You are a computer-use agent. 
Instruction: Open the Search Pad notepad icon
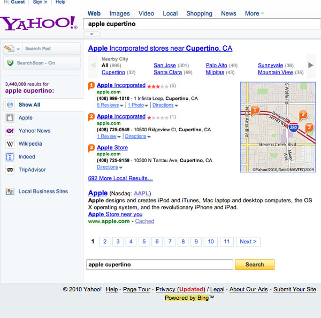10,49
